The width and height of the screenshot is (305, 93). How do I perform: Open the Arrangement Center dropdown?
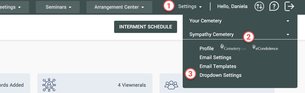119,7
